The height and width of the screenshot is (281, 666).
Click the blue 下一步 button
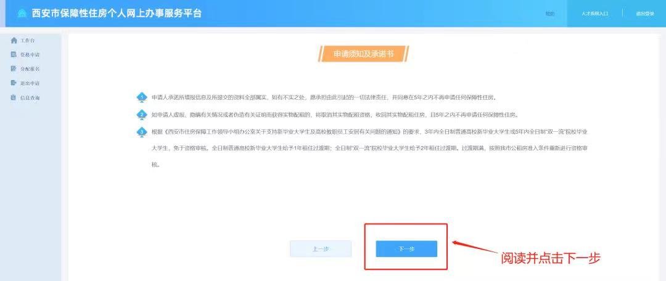pos(406,249)
